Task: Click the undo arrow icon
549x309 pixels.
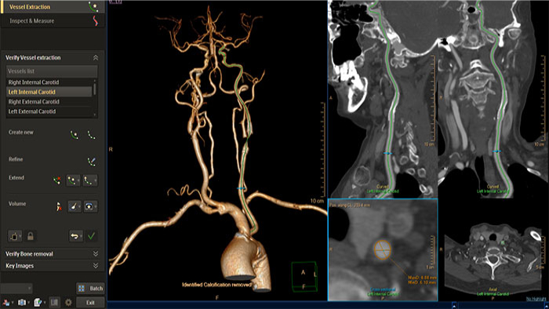Action: tap(75, 236)
